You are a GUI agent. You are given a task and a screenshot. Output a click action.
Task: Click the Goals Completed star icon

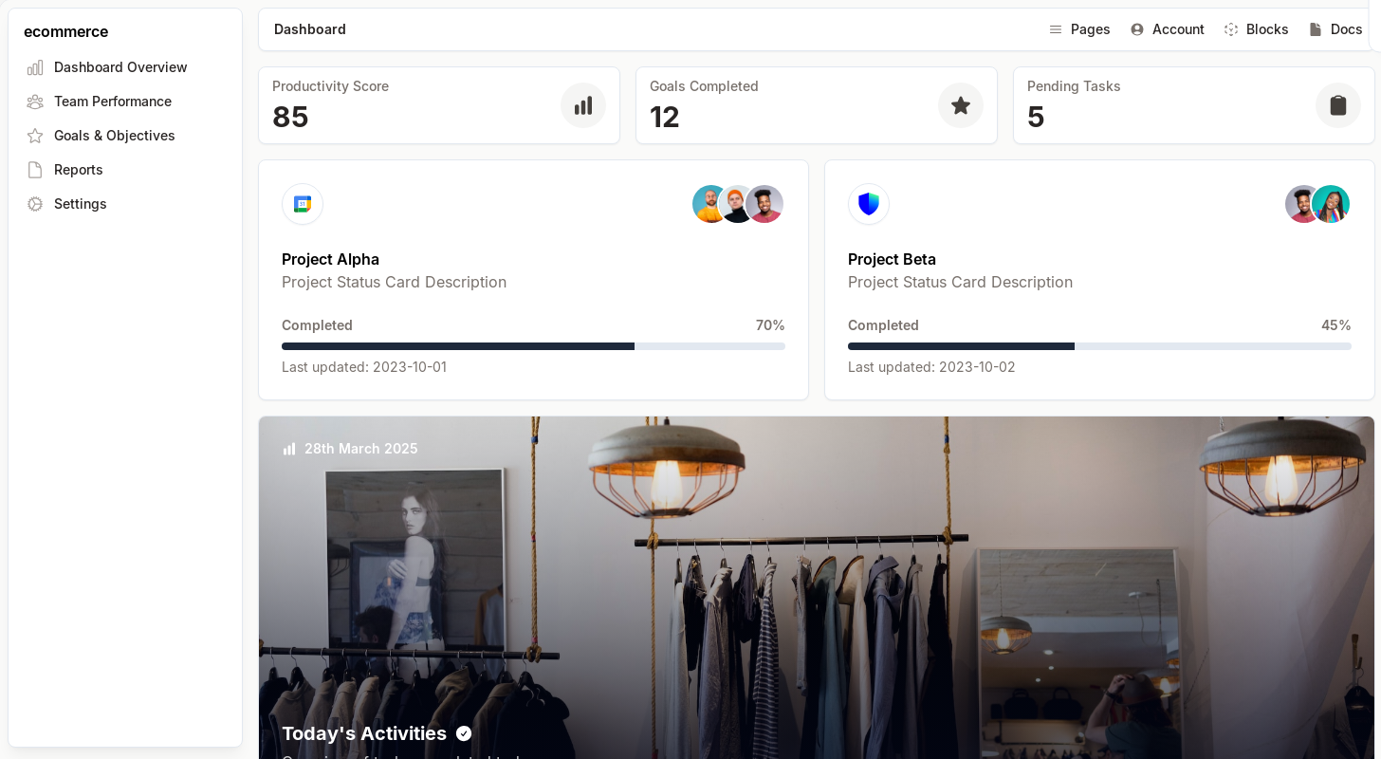coord(960,105)
